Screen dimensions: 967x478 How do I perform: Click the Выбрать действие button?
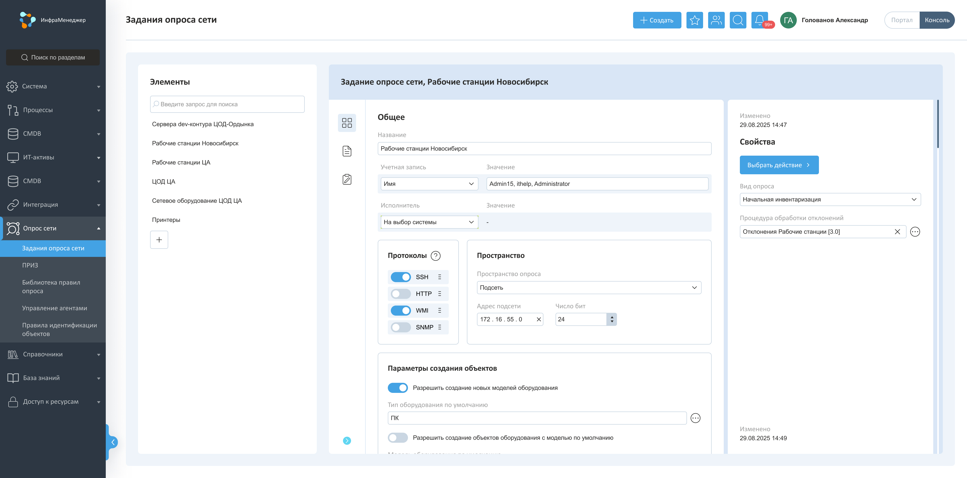pos(779,165)
